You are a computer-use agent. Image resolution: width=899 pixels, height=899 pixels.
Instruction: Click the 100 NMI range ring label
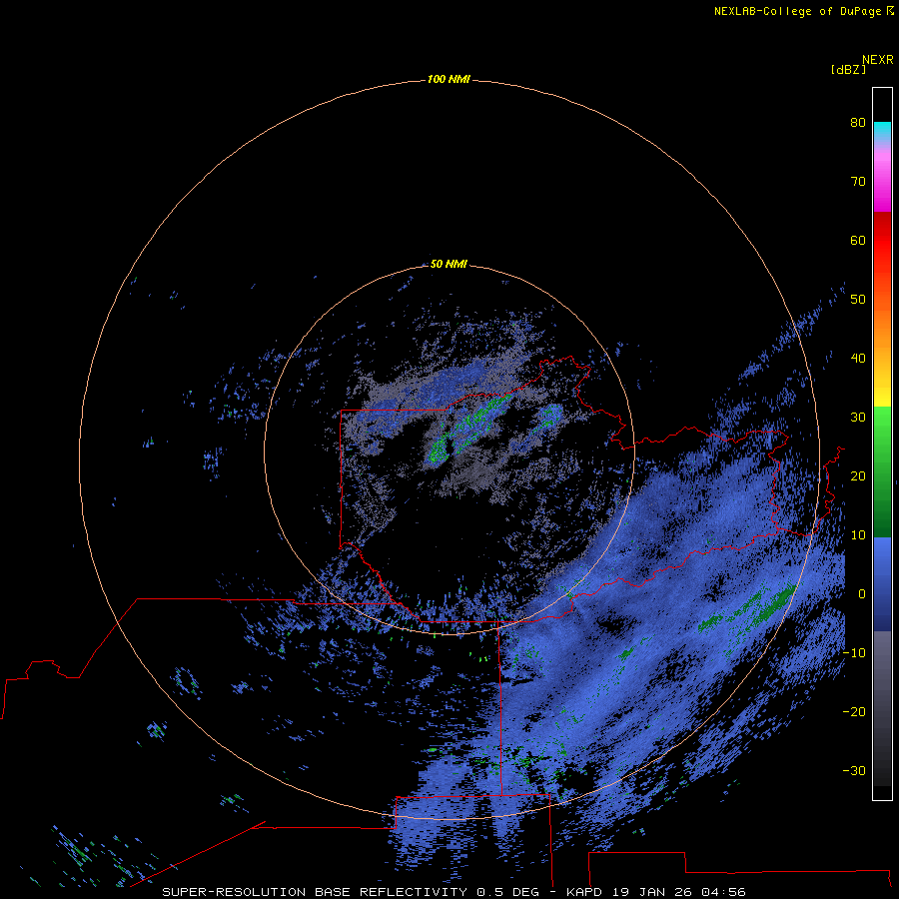(449, 79)
